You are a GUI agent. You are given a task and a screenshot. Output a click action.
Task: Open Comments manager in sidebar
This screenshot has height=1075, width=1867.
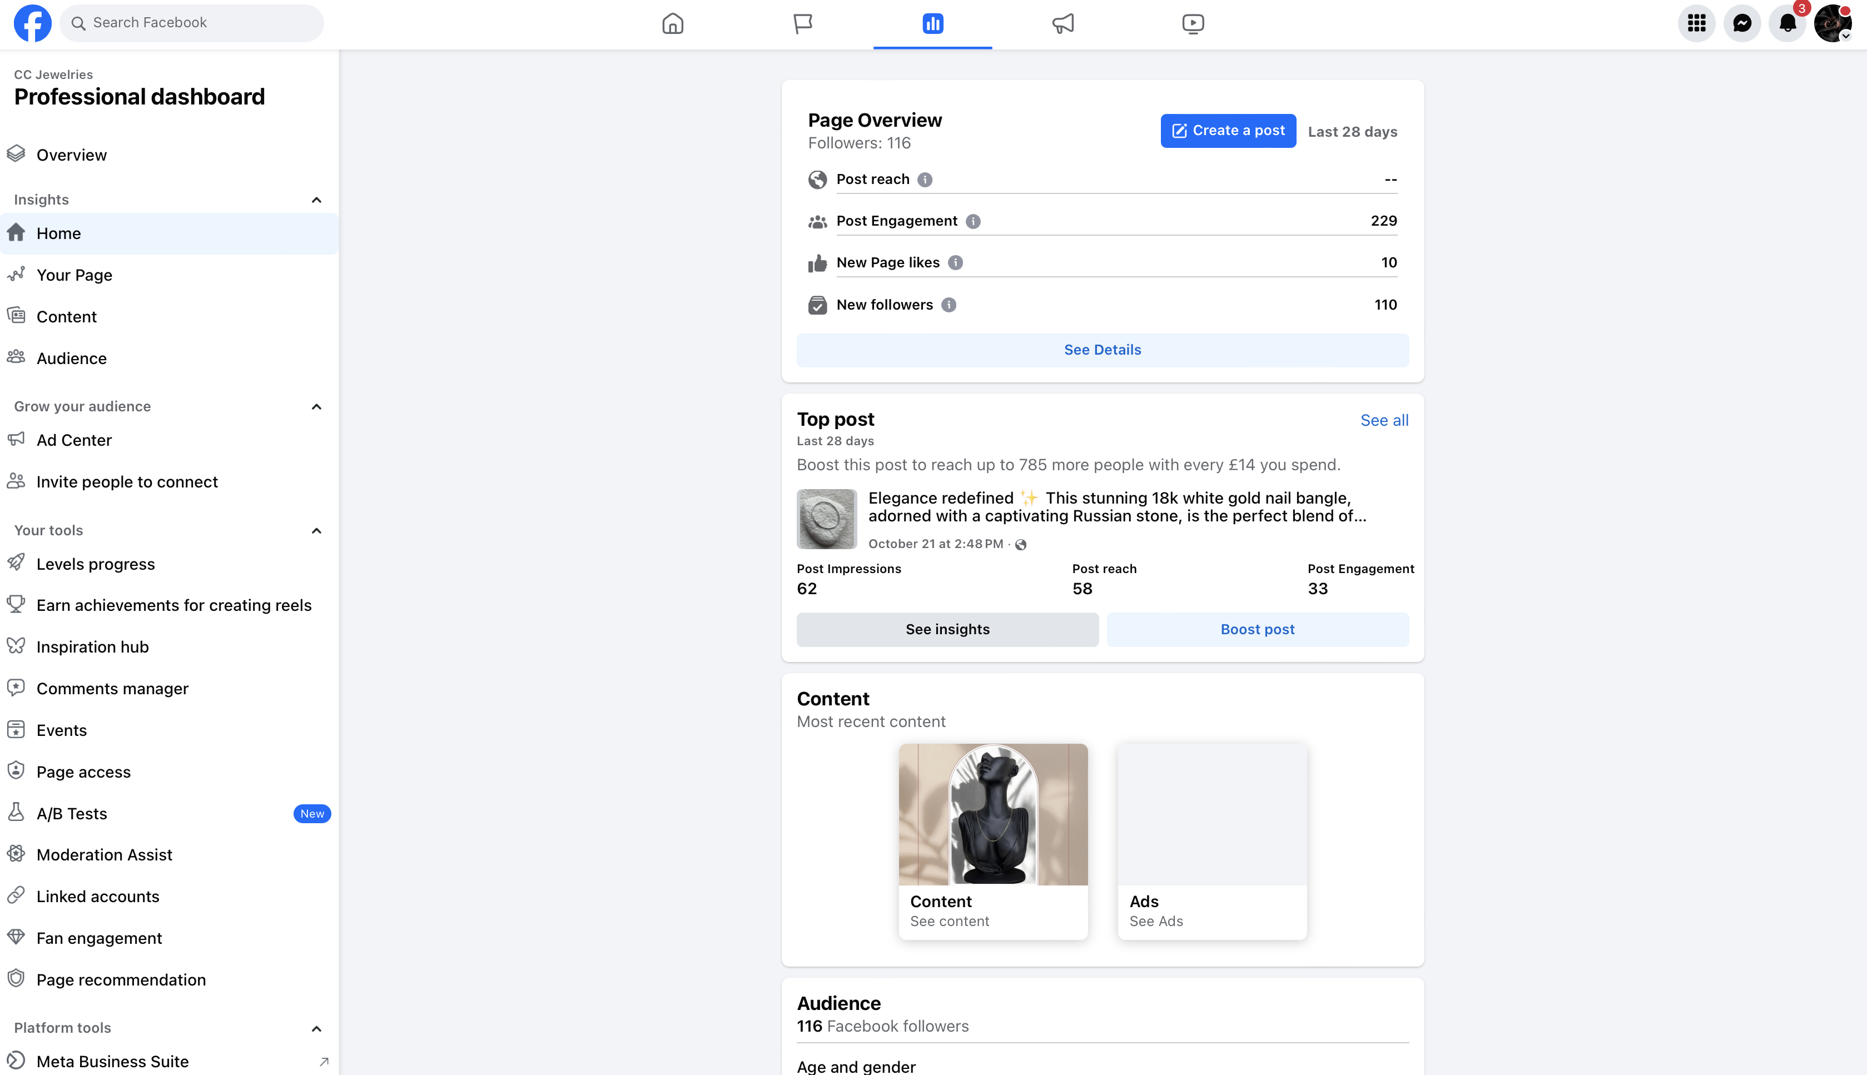click(112, 689)
